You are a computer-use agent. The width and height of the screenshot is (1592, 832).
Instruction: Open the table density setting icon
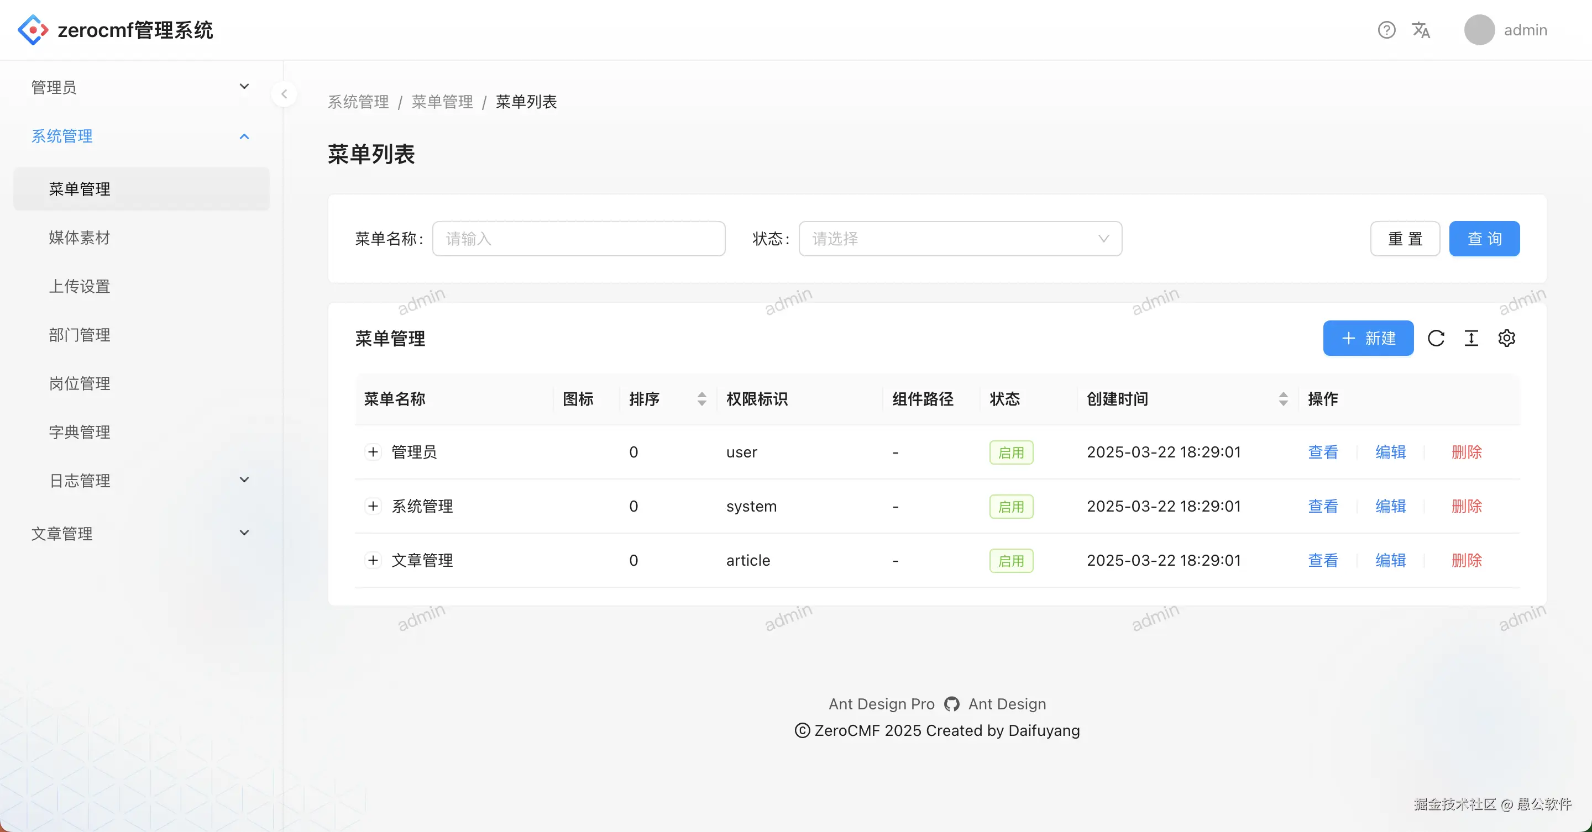pos(1471,338)
